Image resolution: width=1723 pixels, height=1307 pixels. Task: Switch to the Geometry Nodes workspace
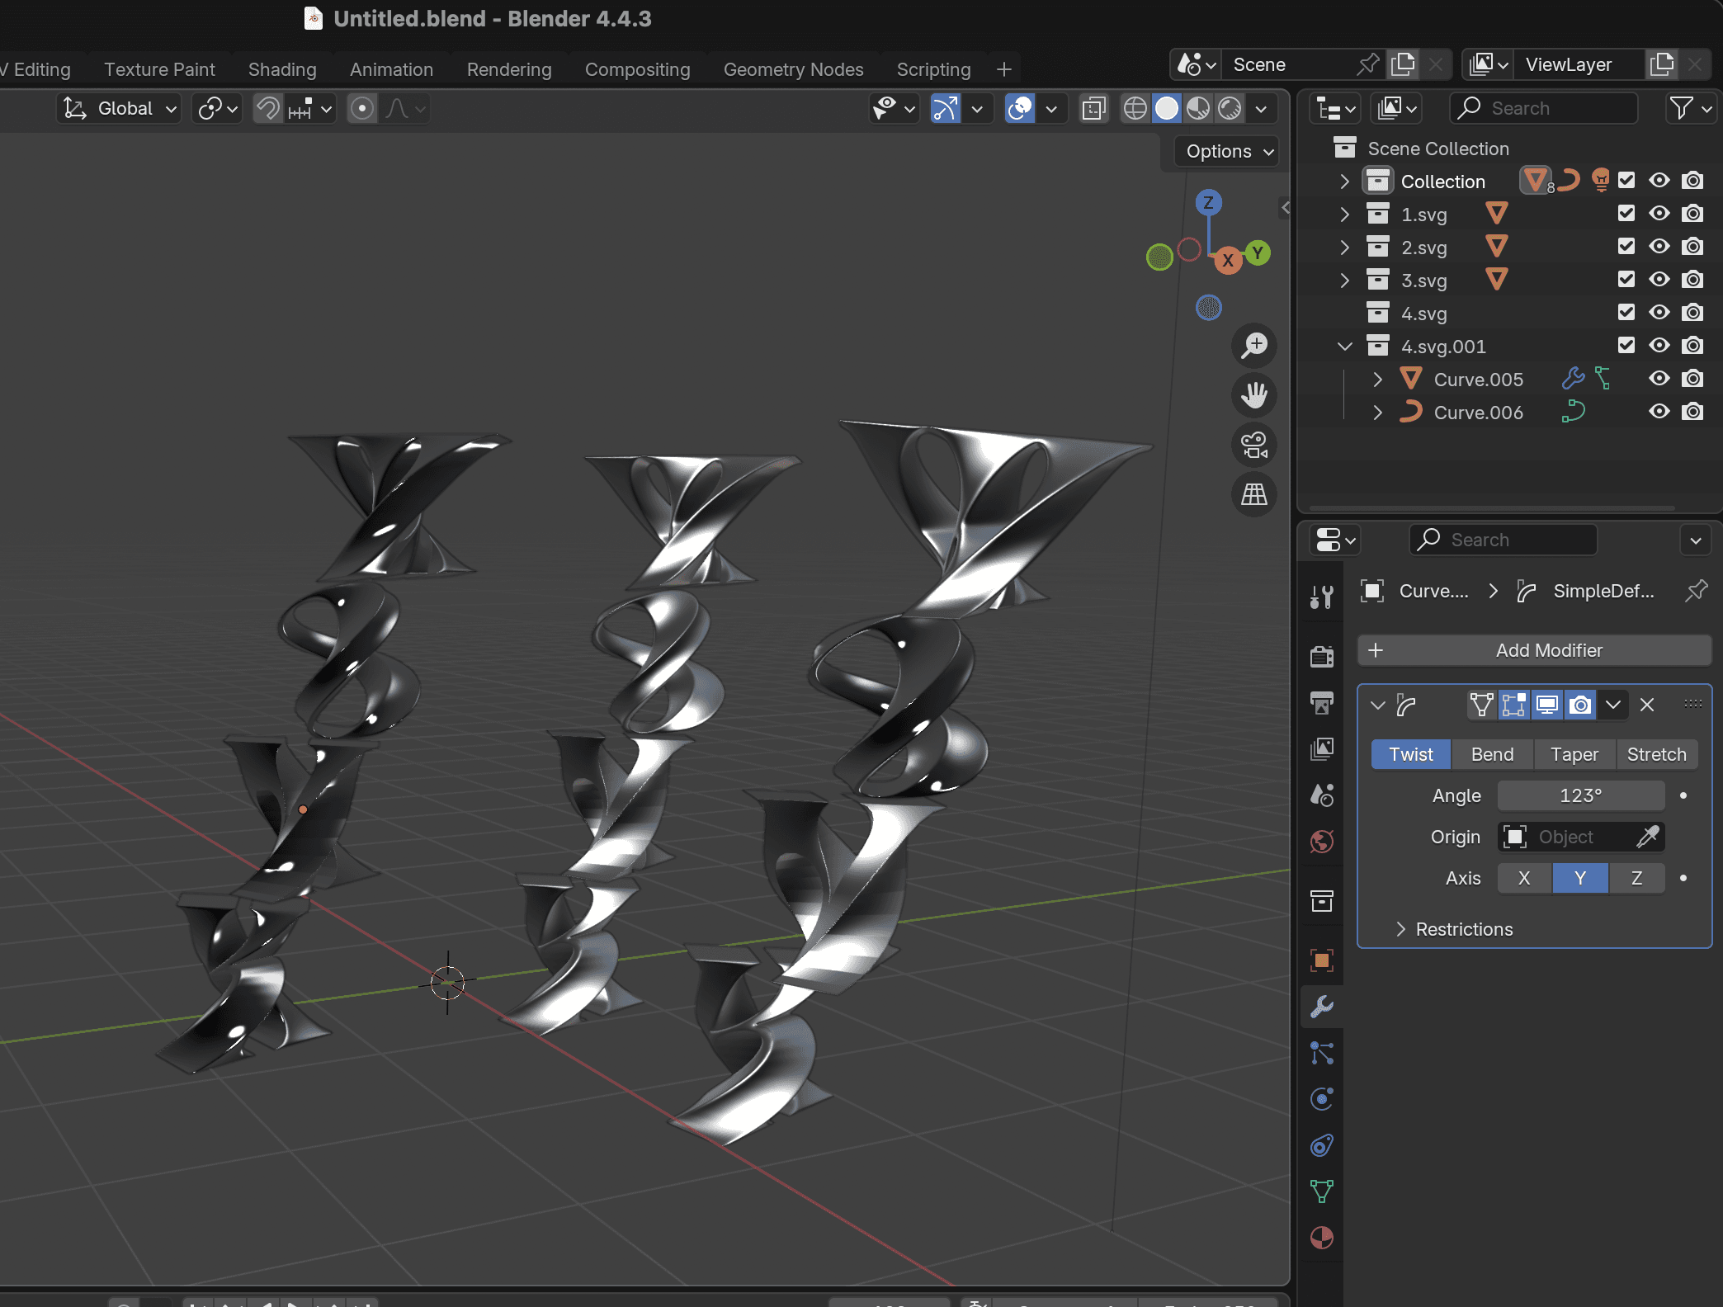coord(793,69)
